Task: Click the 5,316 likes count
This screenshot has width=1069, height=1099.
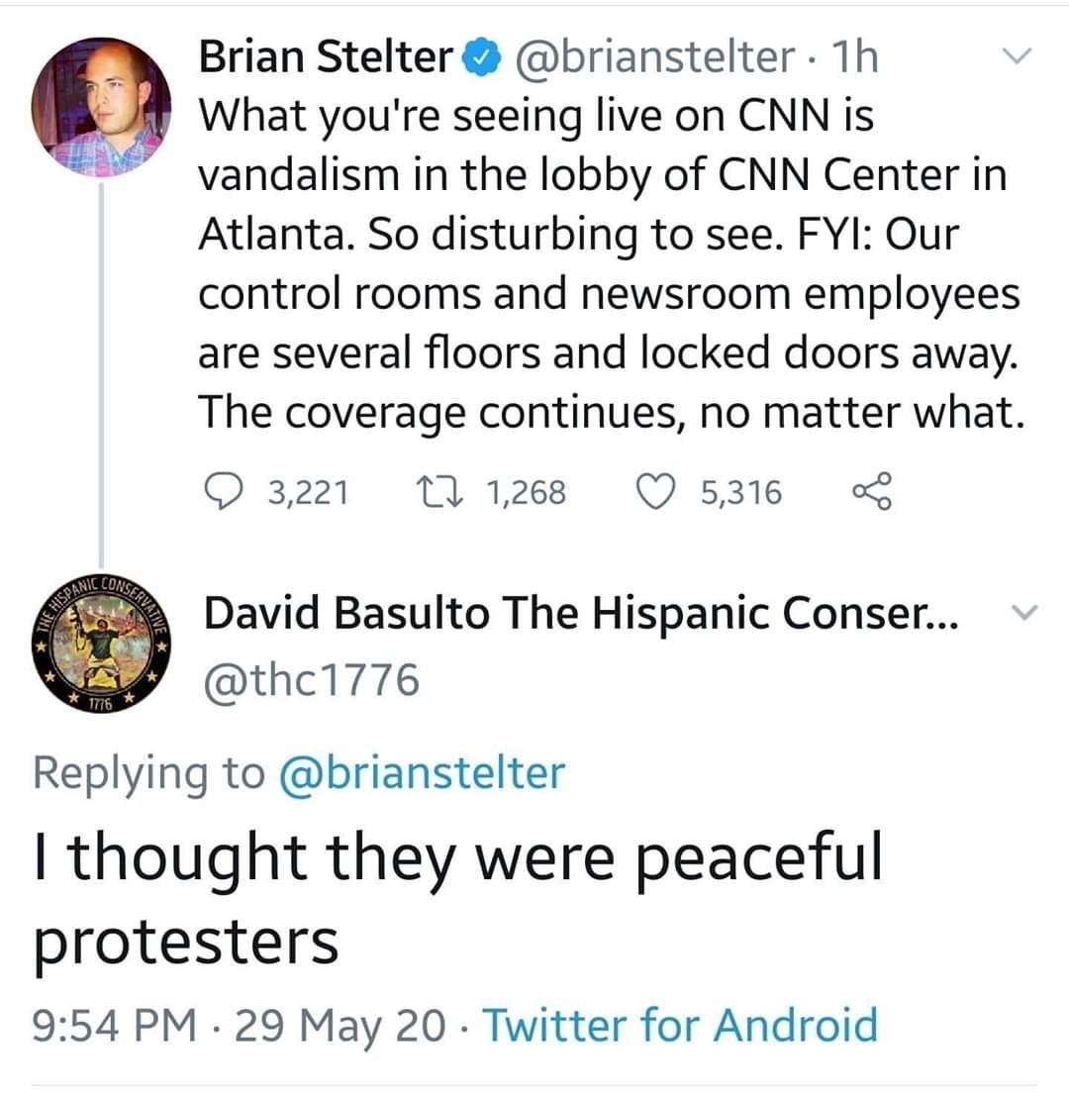Action: (x=740, y=492)
